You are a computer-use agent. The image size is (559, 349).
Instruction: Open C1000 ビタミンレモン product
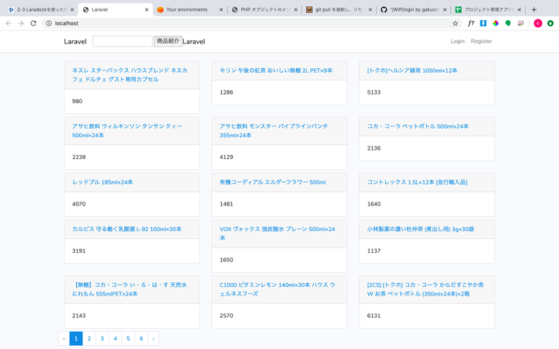(277, 289)
